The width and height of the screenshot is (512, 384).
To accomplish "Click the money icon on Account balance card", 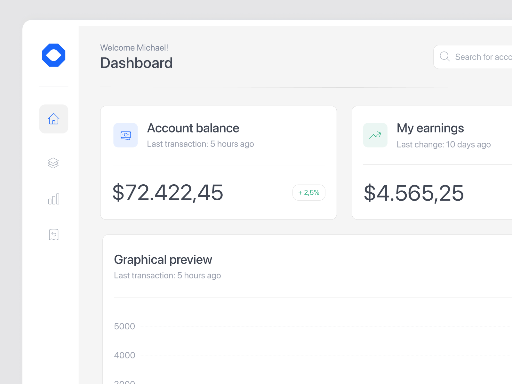I will coord(125,135).
